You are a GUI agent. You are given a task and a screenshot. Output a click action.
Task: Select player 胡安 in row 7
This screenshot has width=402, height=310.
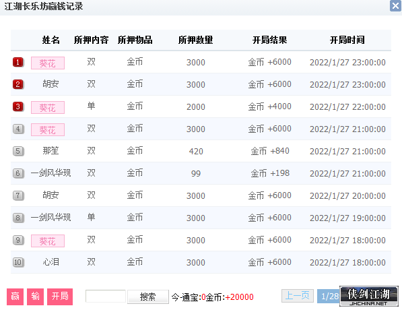pyautogui.click(x=51, y=195)
